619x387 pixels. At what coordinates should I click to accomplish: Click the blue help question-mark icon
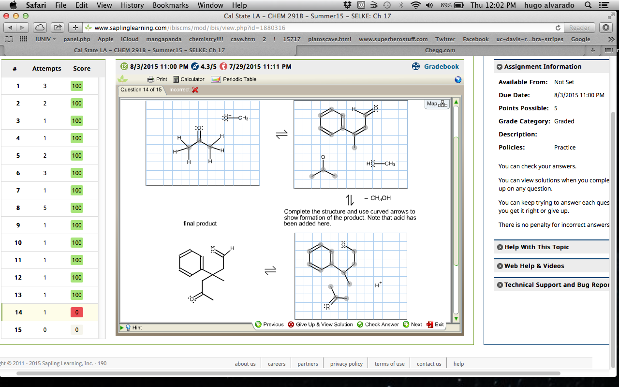coord(457,80)
